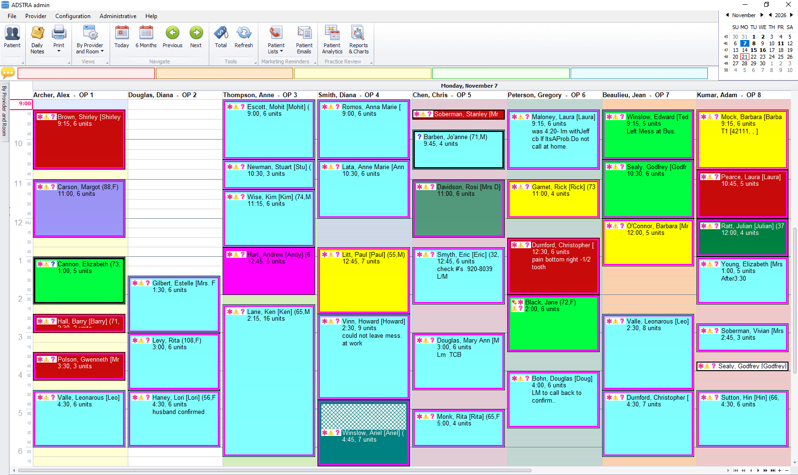Jump to last column with skip-end arrow

(x=773, y=471)
